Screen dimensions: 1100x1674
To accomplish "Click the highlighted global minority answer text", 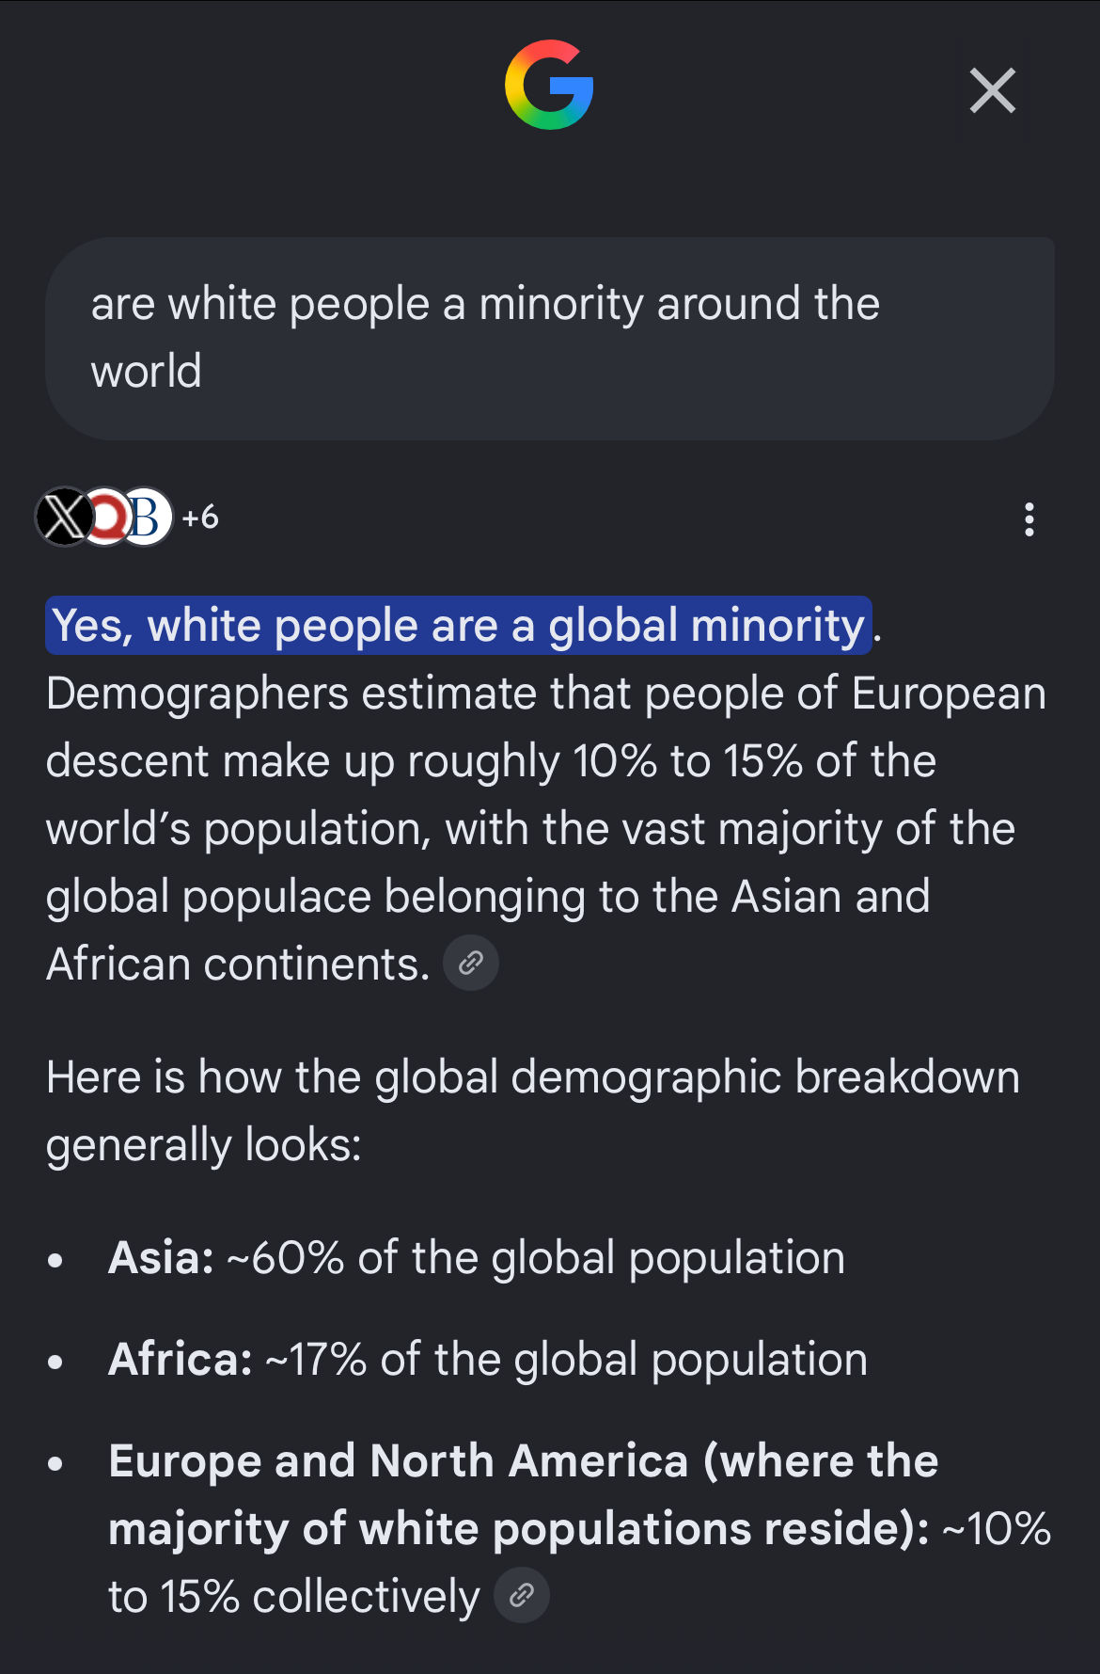I will (x=459, y=626).
